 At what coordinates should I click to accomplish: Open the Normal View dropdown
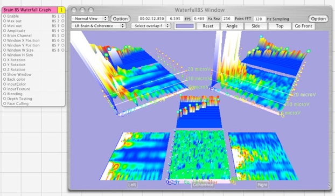(90, 18)
